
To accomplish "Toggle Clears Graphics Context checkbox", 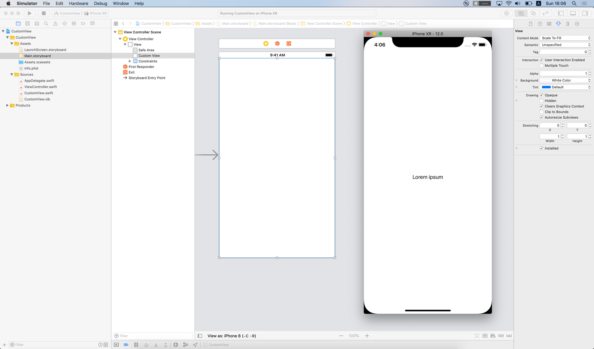I will (x=541, y=106).
